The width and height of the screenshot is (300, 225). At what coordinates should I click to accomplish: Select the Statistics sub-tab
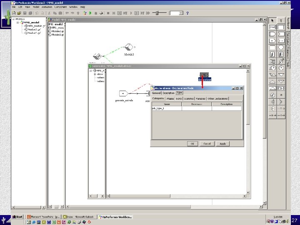[189, 98]
